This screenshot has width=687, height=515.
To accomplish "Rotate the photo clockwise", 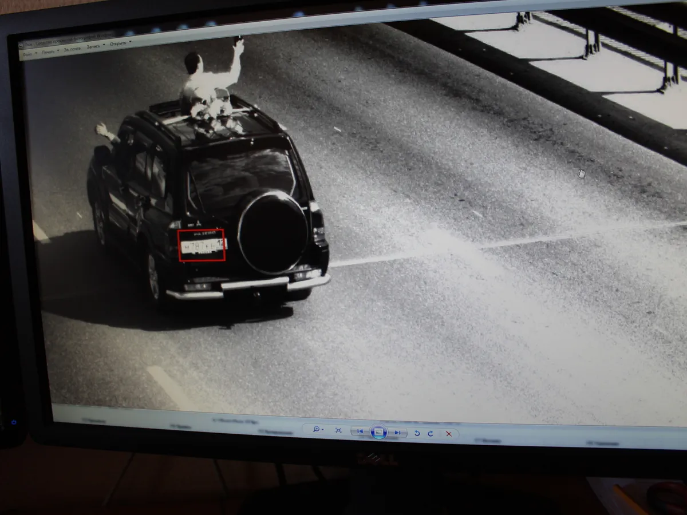I will (x=431, y=434).
